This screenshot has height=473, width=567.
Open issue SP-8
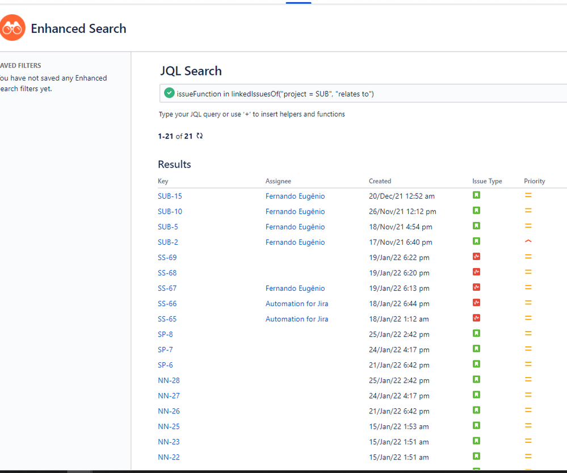pos(165,334)
